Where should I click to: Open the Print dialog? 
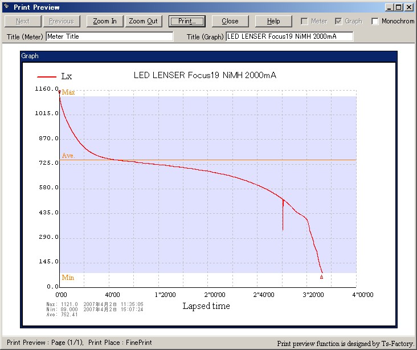pyautogui.click(x=187, y=21)
